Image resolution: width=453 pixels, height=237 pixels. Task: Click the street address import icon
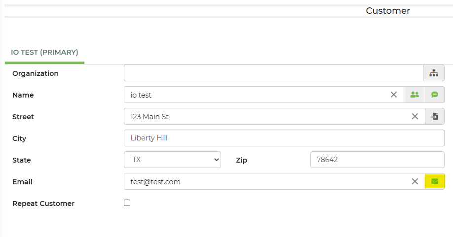(435, 116)
